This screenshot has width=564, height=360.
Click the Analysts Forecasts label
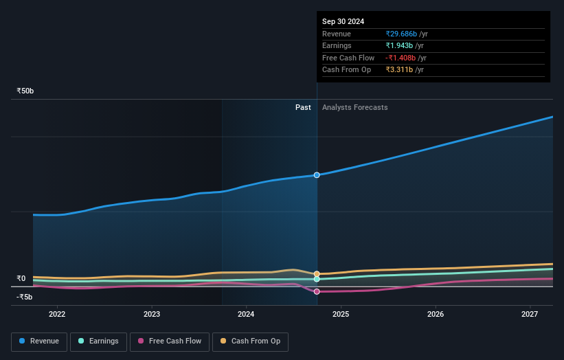[x=355, y=107]
